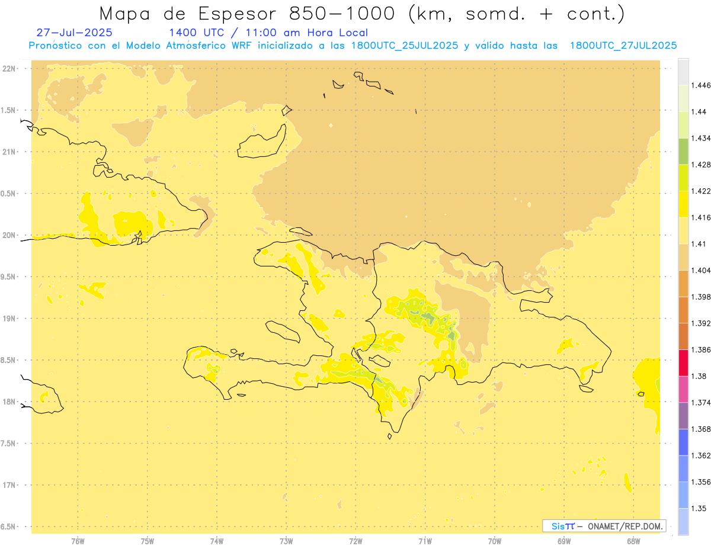Click the colorbar value '1.356'
The width and height of the screenshot is (711, 549).
[x=700, y=482]
